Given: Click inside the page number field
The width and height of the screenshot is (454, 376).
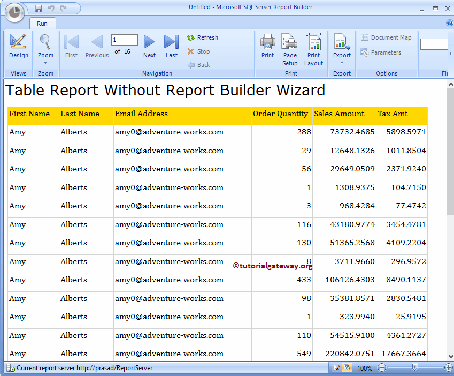Looking at the screenshot, I should (x=124, y=39).
